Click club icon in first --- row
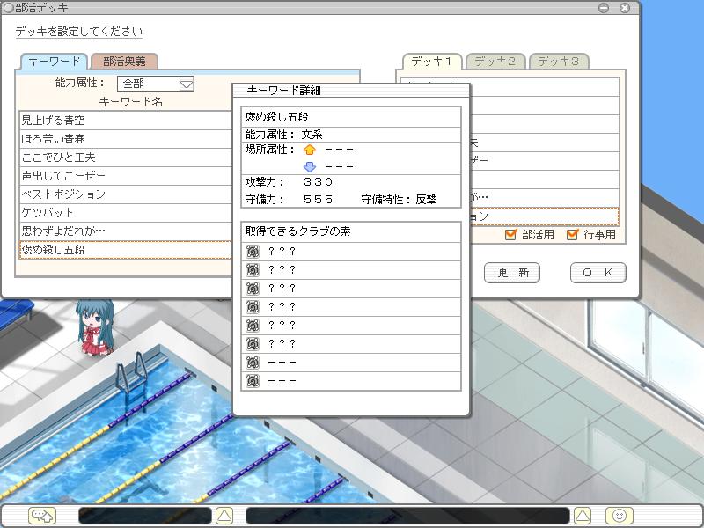Viewport: 704px width, 528px height. tap(253, 362)
